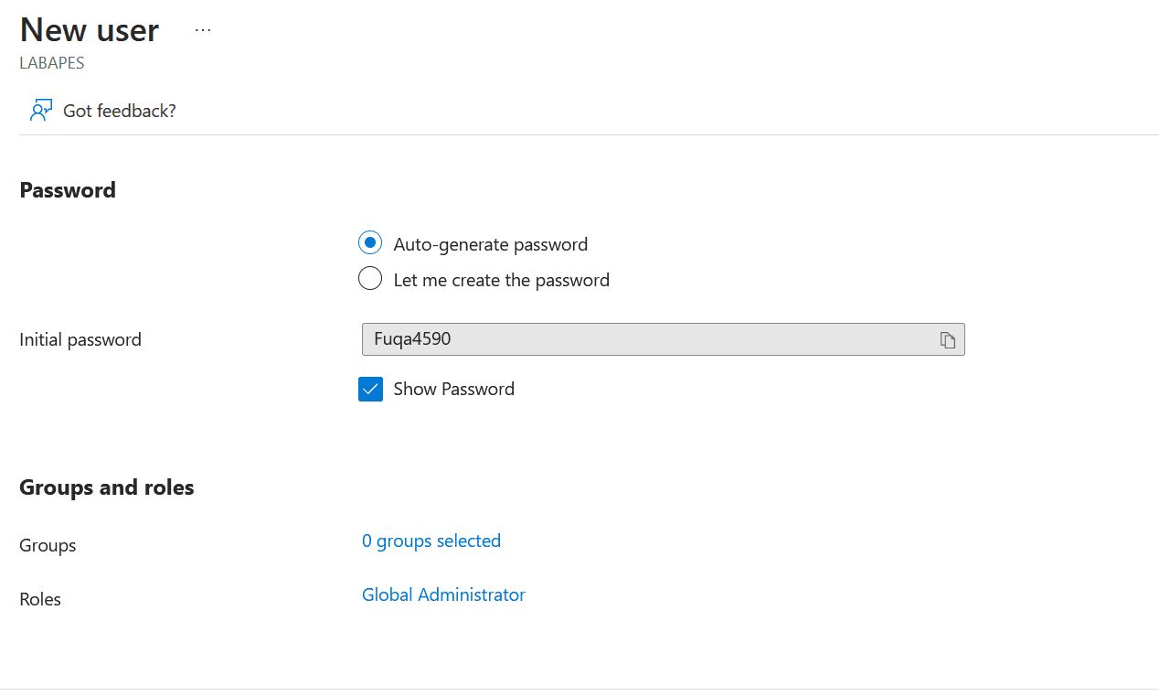Click the Initial password field label

point(80,339)
